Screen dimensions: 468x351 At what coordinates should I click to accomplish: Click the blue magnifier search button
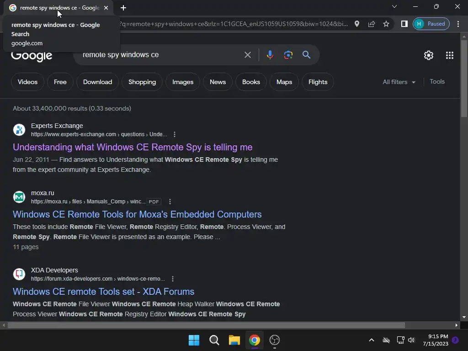point(306,55)
